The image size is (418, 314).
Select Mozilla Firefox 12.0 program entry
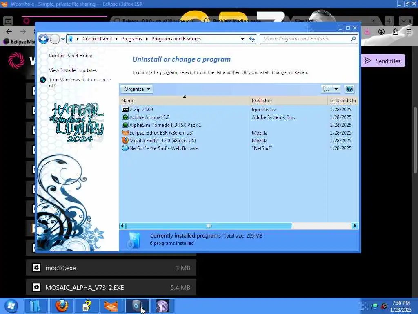click(x=162, y=141)
